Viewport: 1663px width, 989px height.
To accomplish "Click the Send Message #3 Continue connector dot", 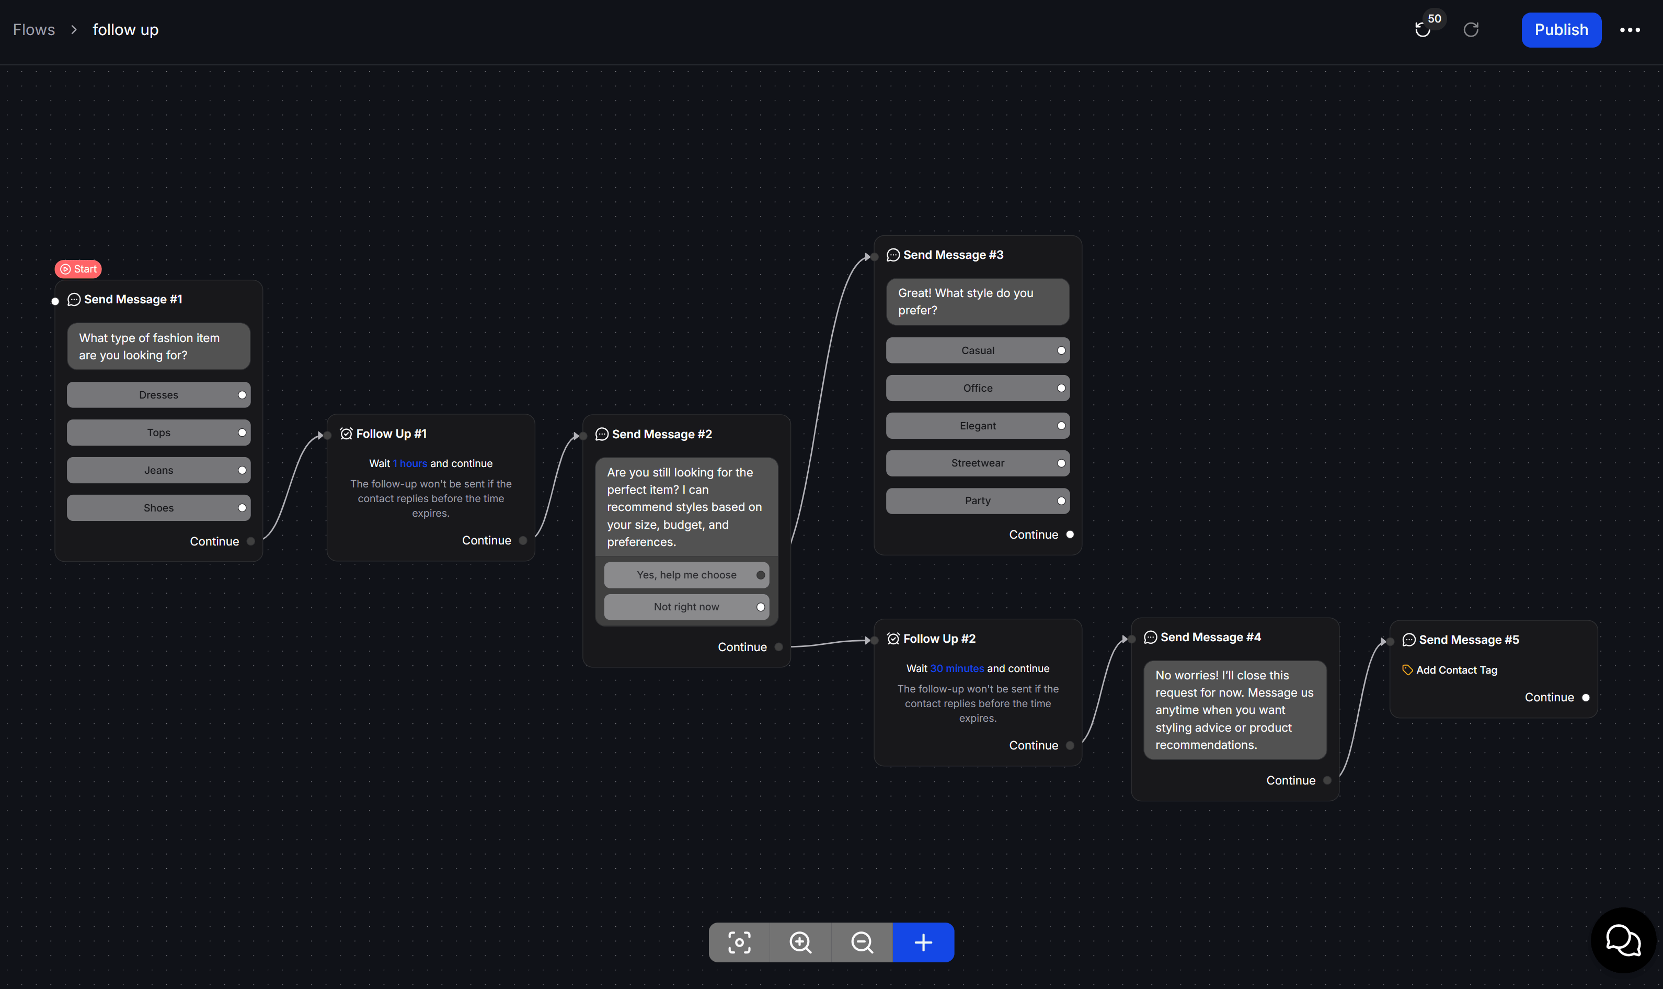I will (x=1070, y=535).
